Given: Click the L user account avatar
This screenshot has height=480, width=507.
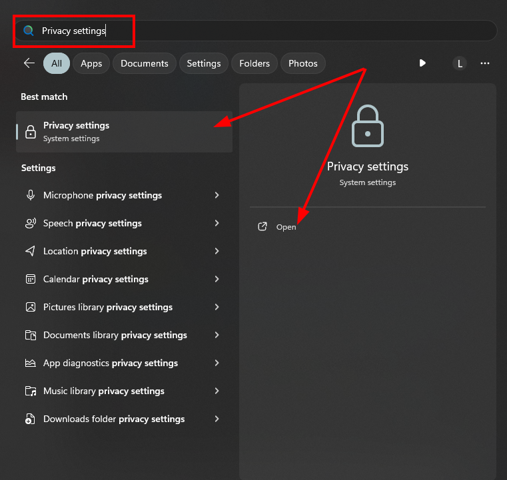Looking at the screenshot, I should point(459,63).
